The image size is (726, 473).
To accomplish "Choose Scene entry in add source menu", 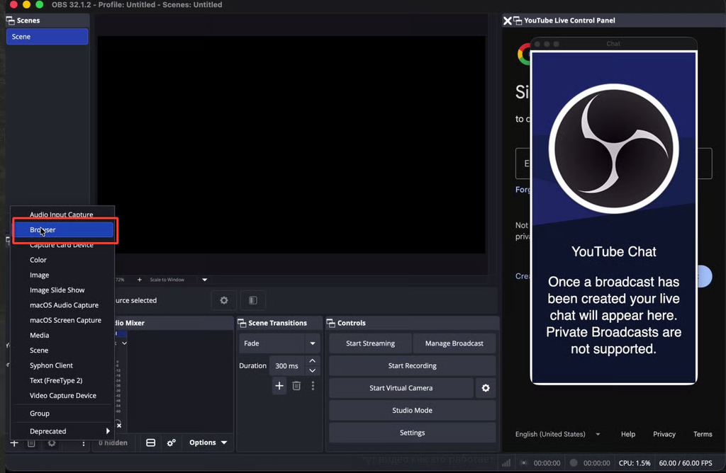I will coord(62,351).
